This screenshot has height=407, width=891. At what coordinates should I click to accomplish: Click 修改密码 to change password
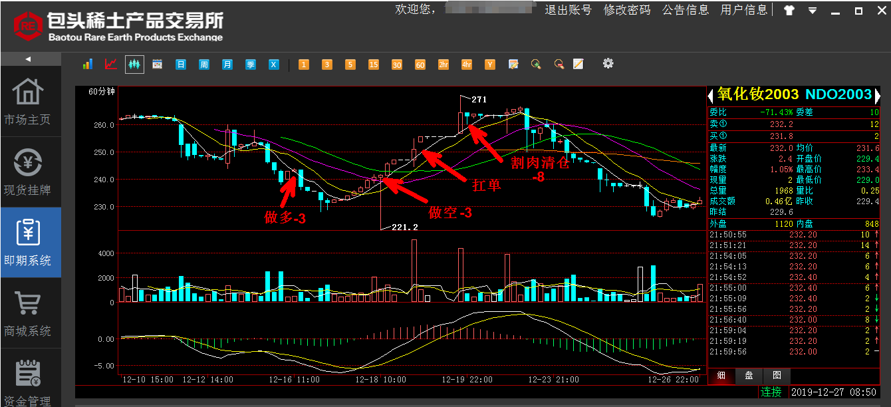tap(627, 9)
